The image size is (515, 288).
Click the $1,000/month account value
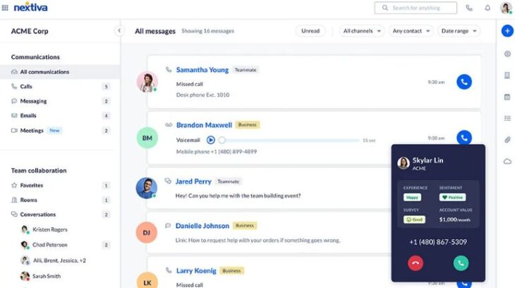(x=454, y=220)
